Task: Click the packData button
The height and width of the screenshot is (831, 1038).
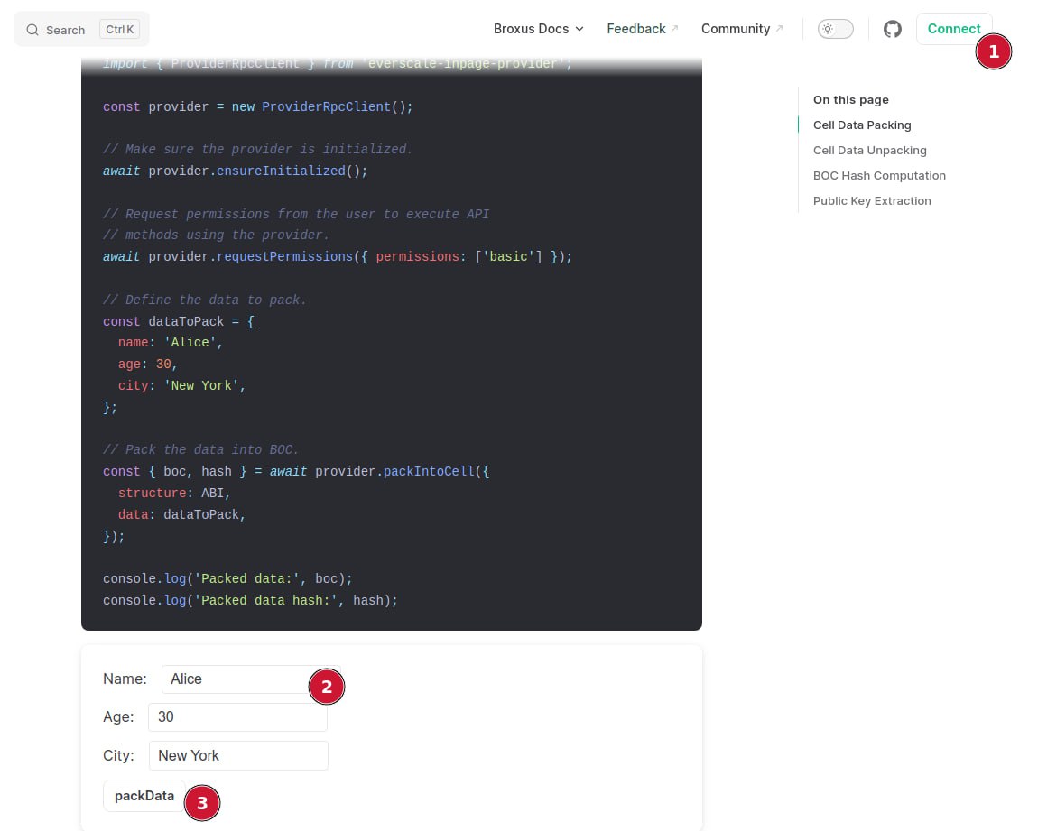Action: pos(144,796)
